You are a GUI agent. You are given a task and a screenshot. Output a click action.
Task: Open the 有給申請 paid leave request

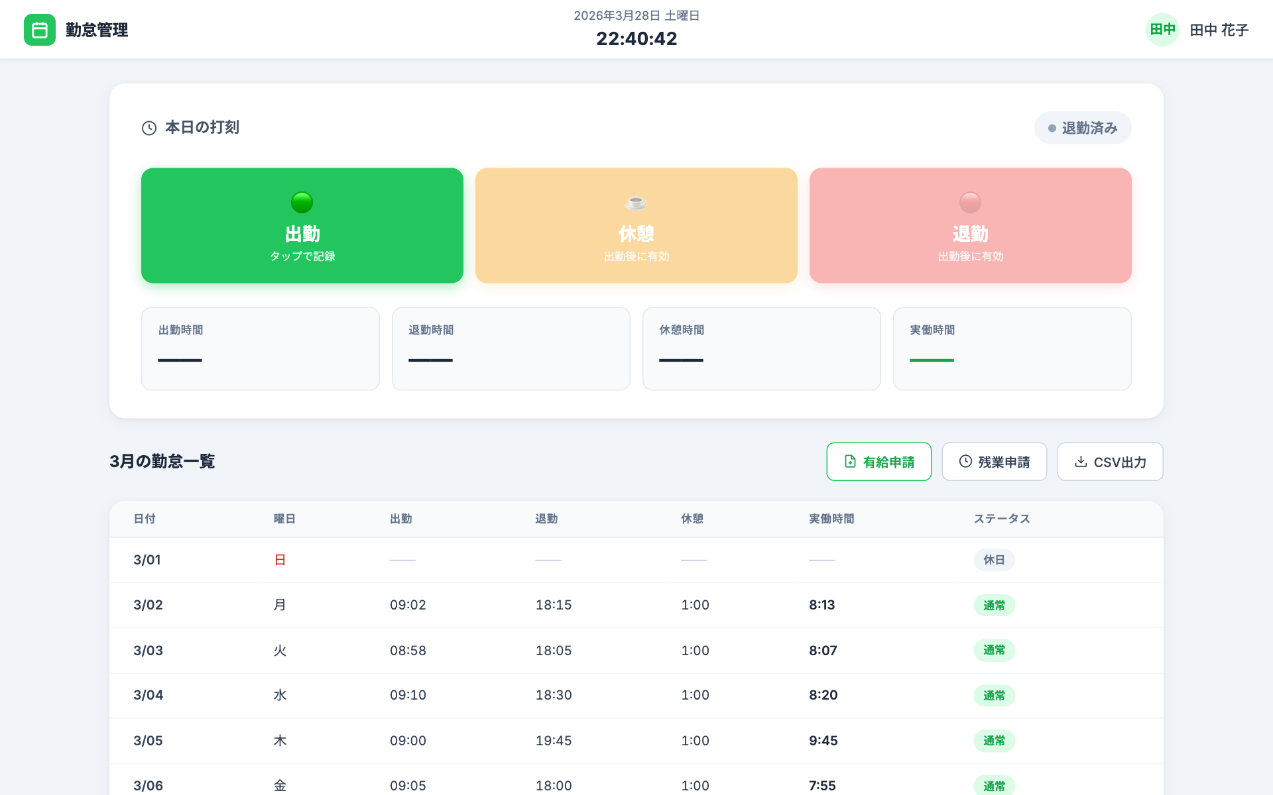[x=879, y=462]
